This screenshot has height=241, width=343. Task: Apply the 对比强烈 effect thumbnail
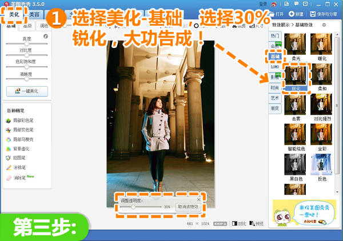[321, 105]
